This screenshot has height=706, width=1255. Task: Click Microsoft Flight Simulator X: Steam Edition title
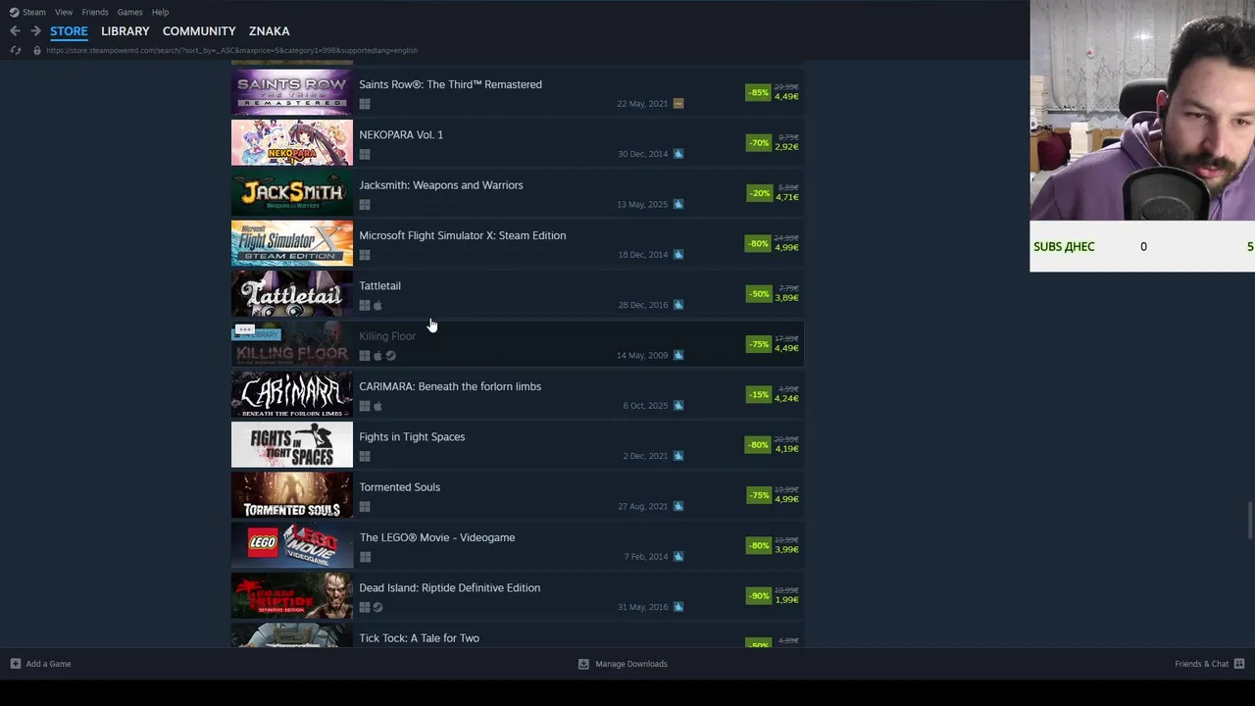click(463, 235)
